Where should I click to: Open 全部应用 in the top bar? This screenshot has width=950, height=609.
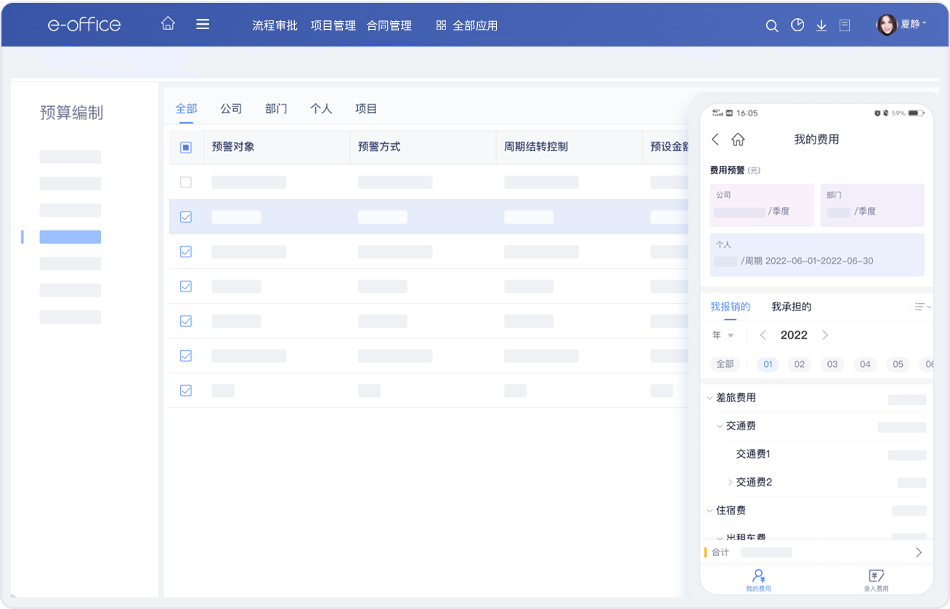[x=467, y=25]
